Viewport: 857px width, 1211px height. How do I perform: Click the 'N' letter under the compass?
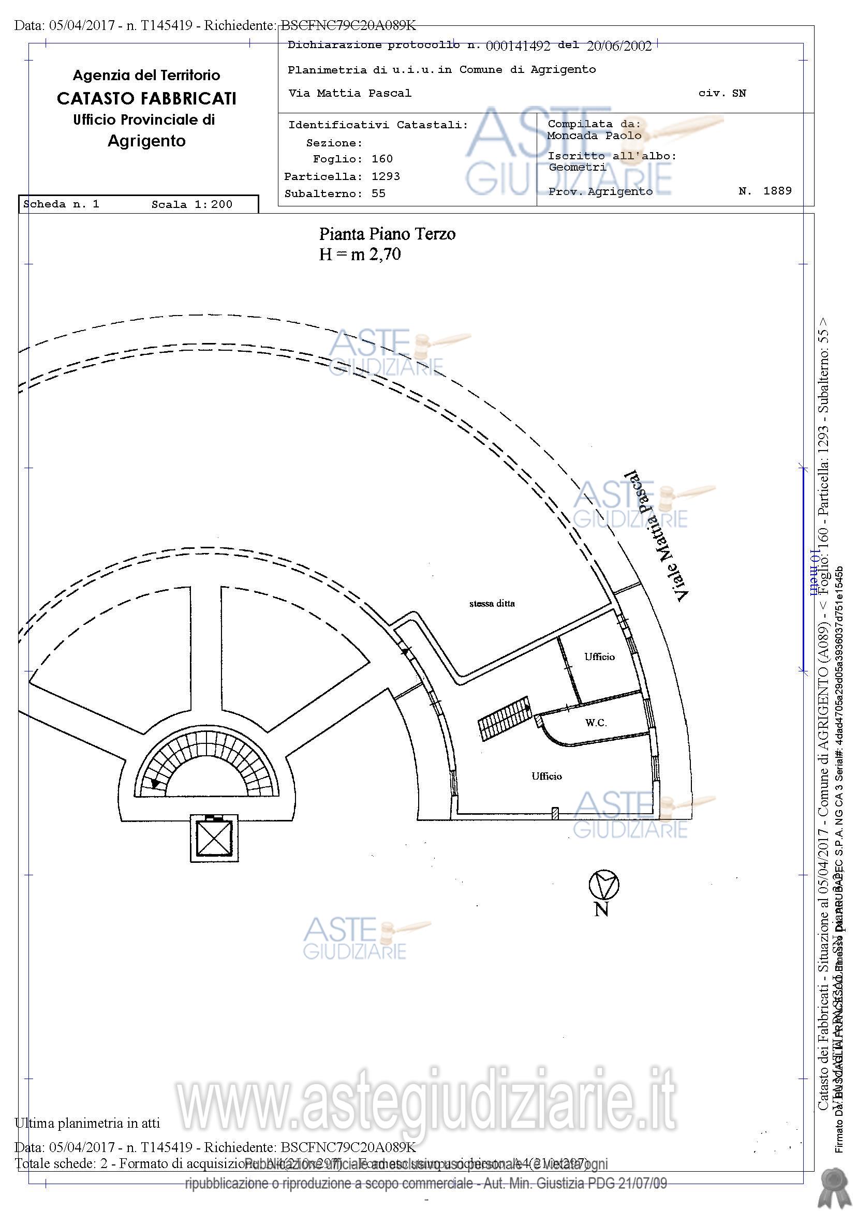tap(601, 910)
